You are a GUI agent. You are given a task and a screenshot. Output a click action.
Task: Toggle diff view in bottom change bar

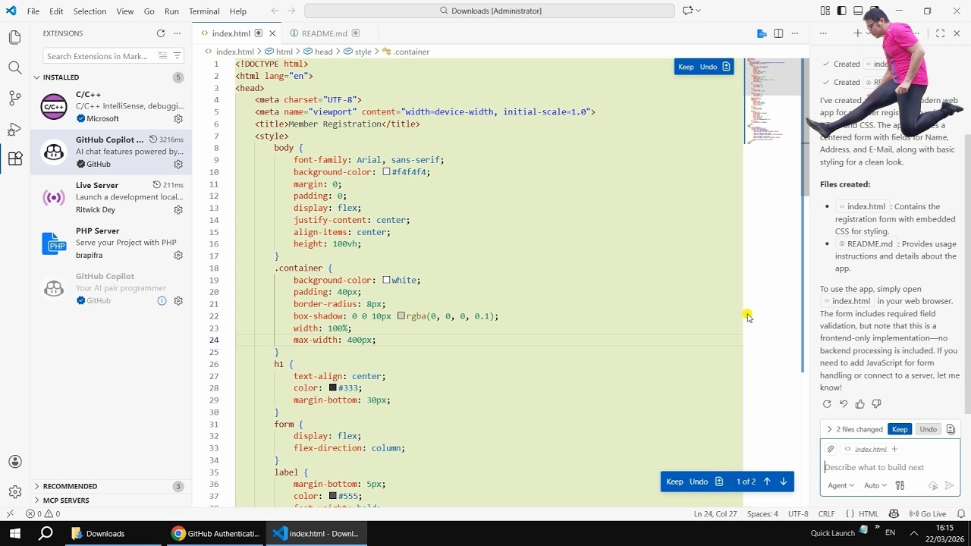click(719, 482)
